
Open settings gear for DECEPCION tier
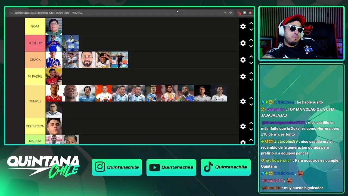[243, 126]
